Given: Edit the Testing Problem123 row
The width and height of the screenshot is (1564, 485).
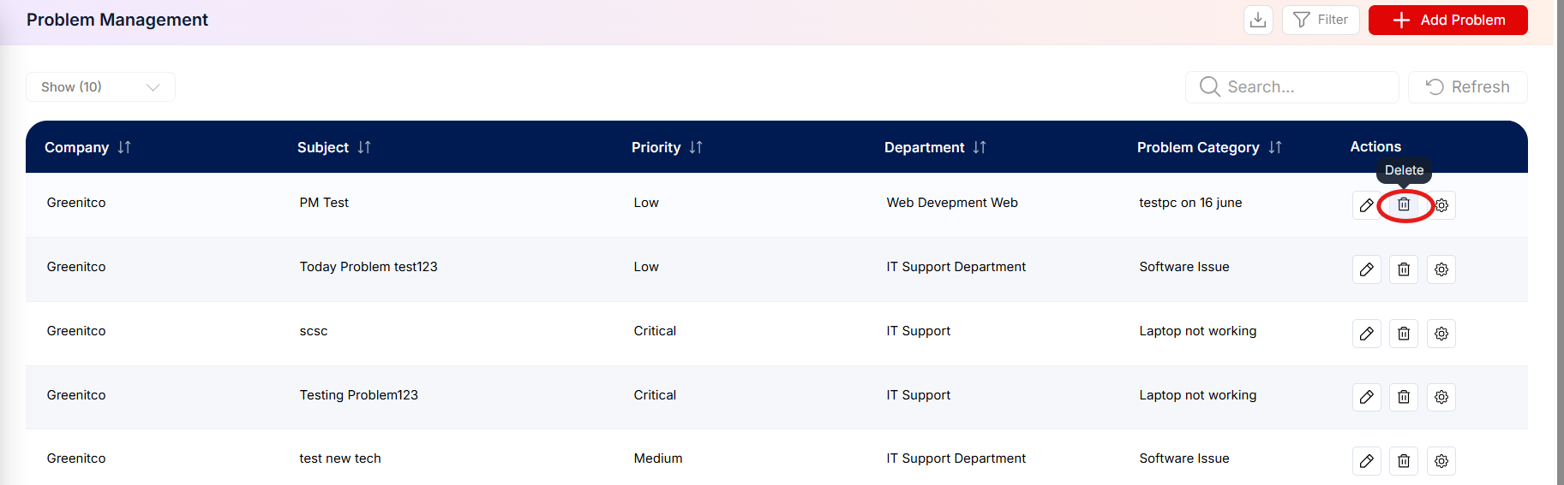Looking at the screenshot, I should (1367, 397).
